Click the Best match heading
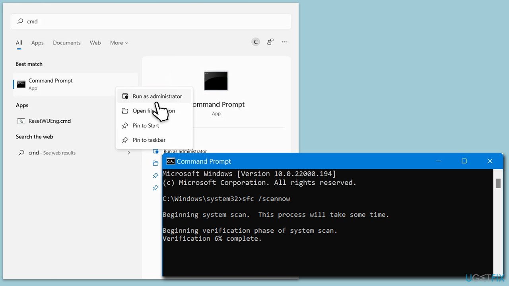Screen dimensions: 509x286 (29, 64)
